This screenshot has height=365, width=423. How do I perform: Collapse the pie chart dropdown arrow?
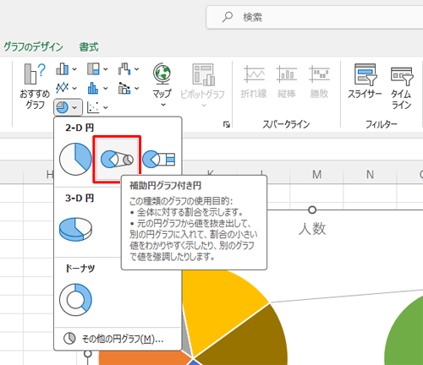74,107
